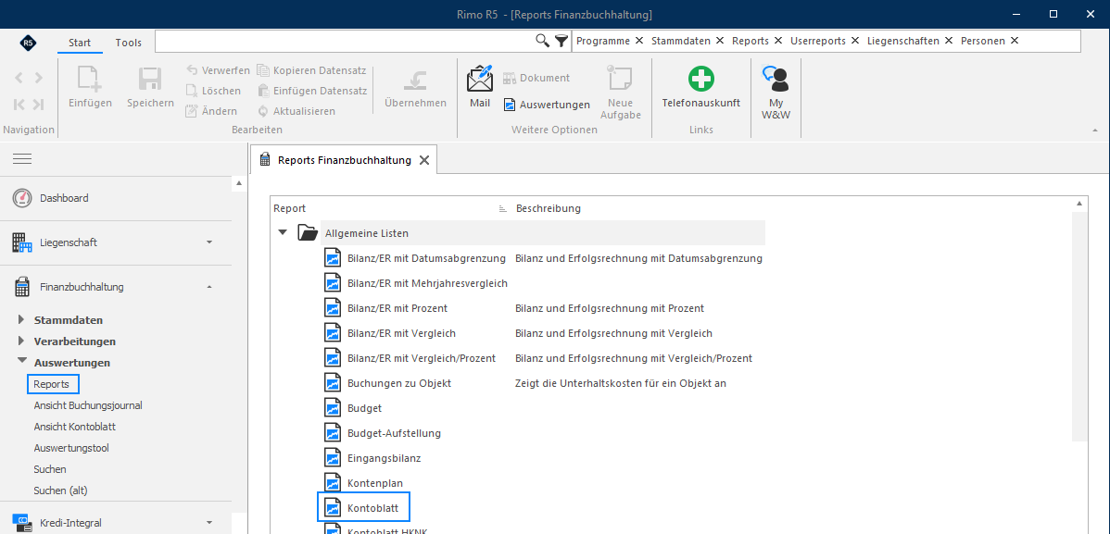Select the Budget-Aufstellung report
Image resolution: width=1110 pixels, height=534 pixels.
[x=395, y=433]
